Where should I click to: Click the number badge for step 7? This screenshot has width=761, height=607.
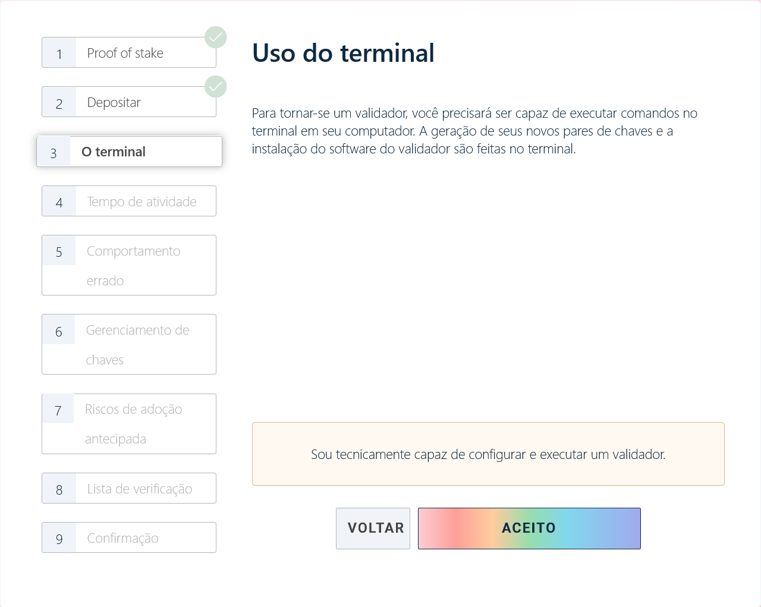(58, 408)
